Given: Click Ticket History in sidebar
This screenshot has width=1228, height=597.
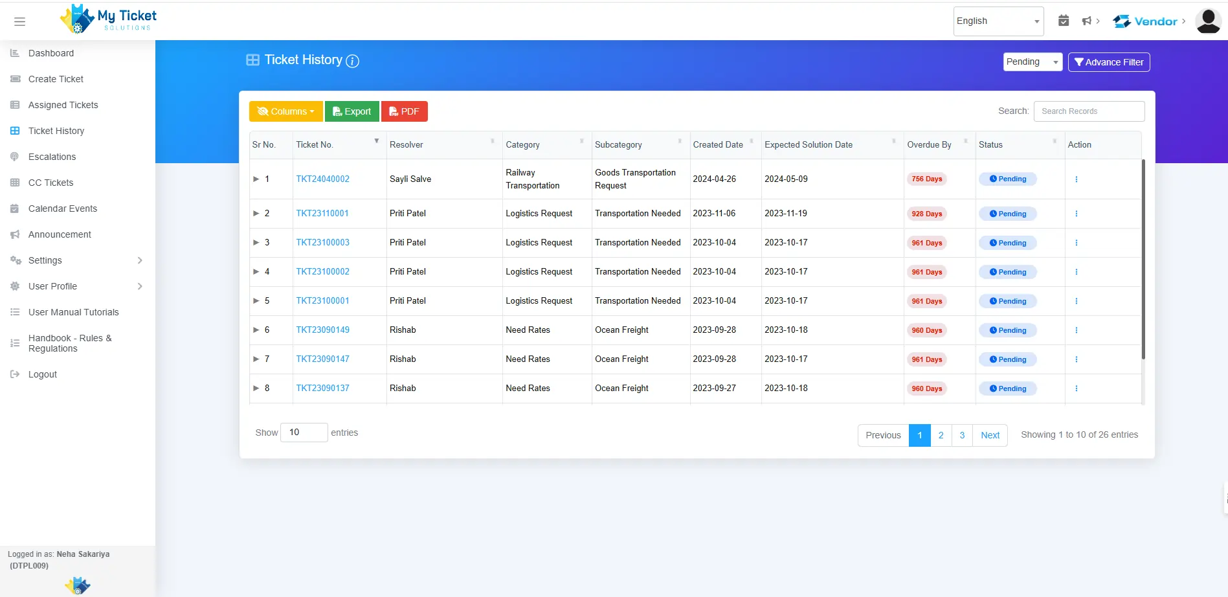Looking at the screenshot, I should (x=56, y=131).
